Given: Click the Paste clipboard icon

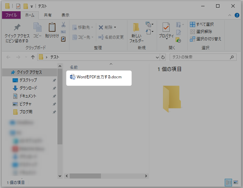Looking at the screenshot, I should coord(52,28).
